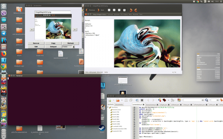Close the screenshot.pl tab in Geany
This screenshot has width=223, height=139.
(x=143, y=105)
